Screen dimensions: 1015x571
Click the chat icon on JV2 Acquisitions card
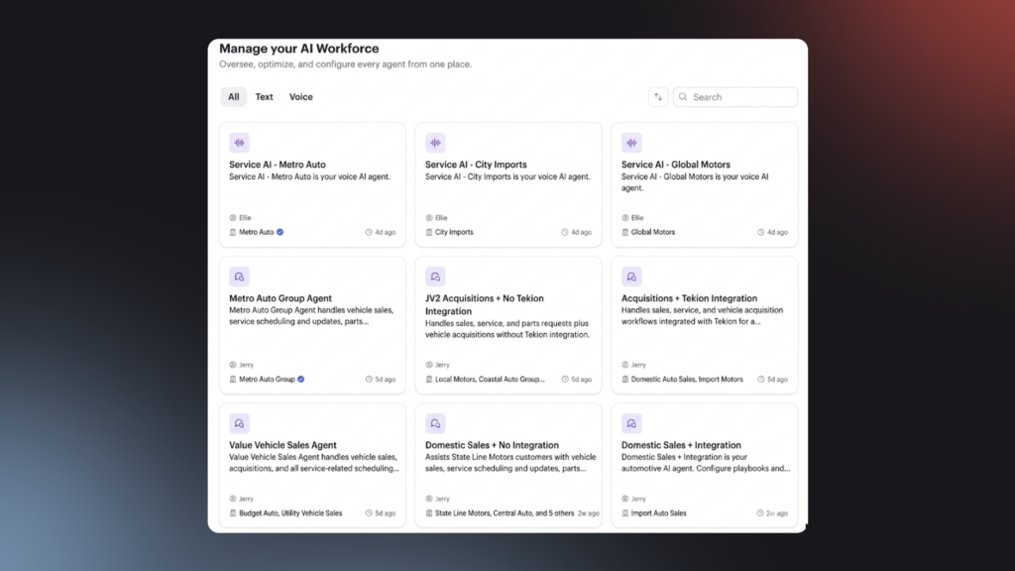435,277
